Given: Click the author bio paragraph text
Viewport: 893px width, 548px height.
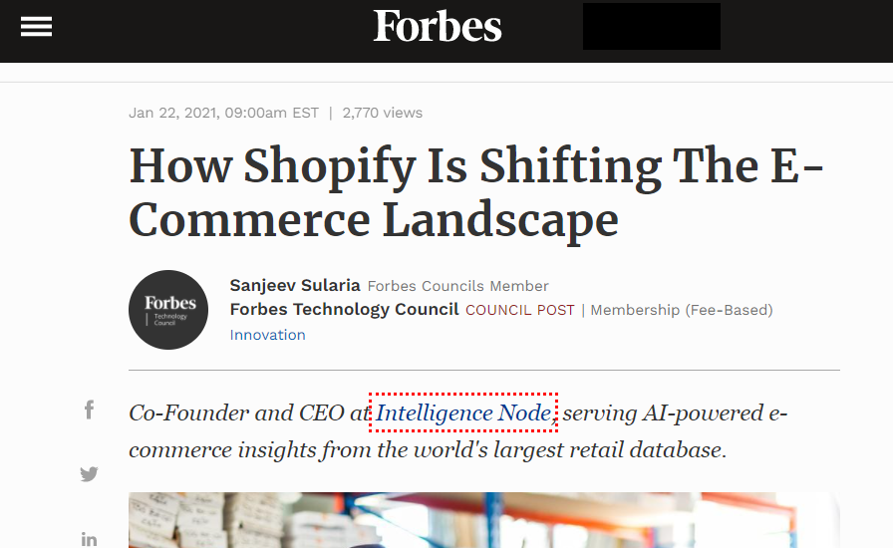Looking at the screenshot, I should coord(429,449).
